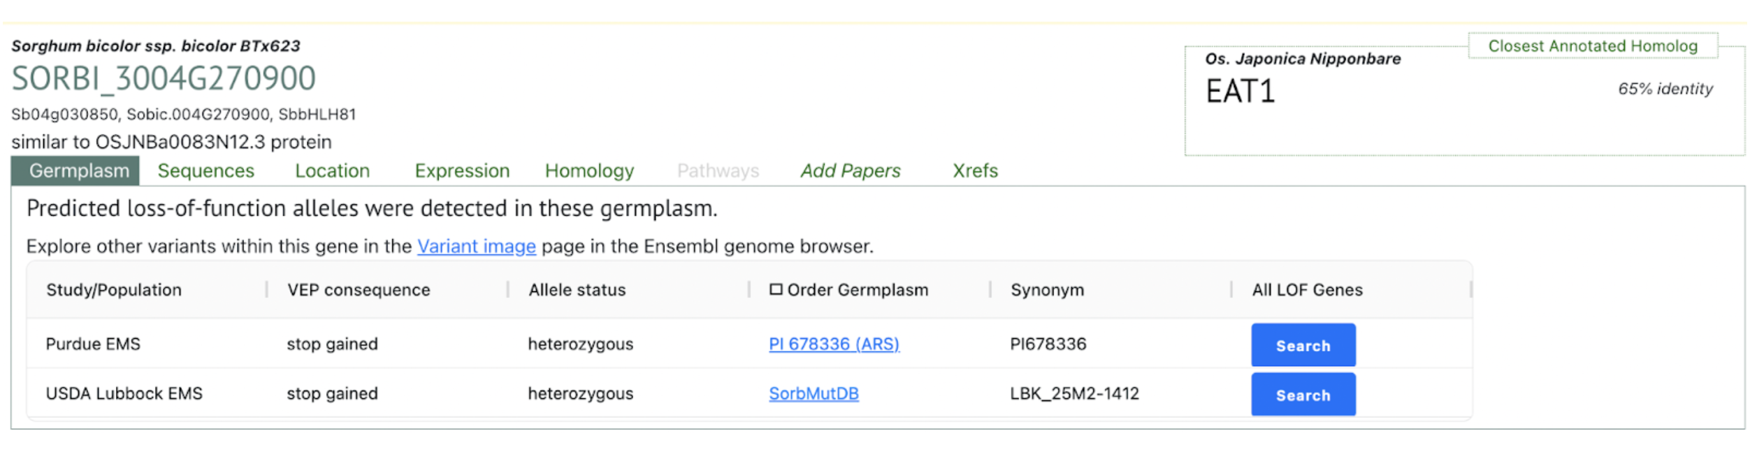Viewport: 1757px width, 450px height.
Task: Sort by Study/Population column header
Action: [114, 290]
